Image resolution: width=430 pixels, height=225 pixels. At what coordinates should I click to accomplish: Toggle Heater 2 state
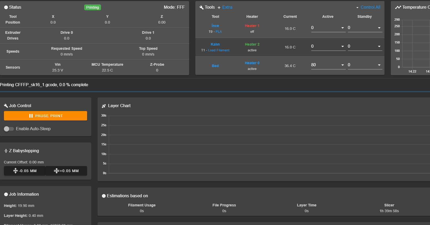click(x=252, y=44)
